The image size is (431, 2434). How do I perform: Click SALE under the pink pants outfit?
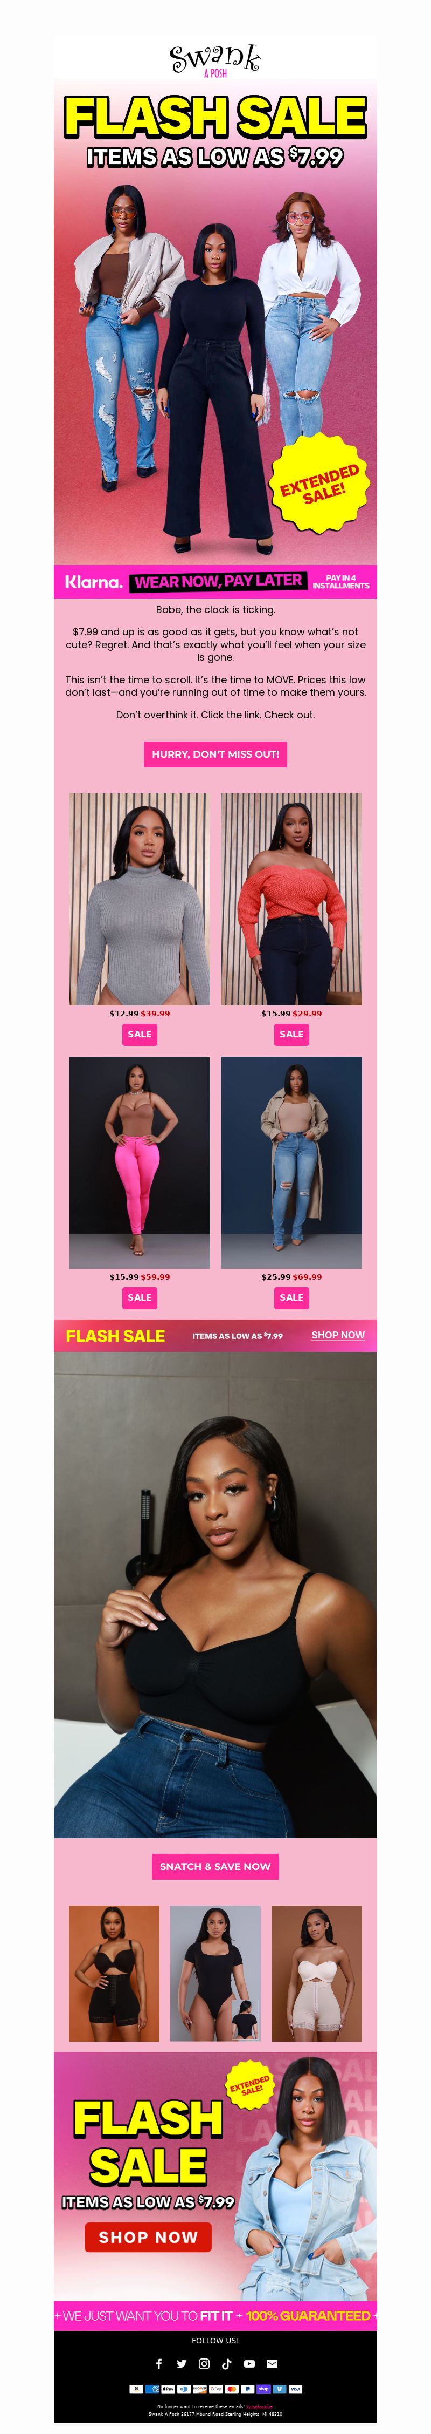tap(140, 1297)
